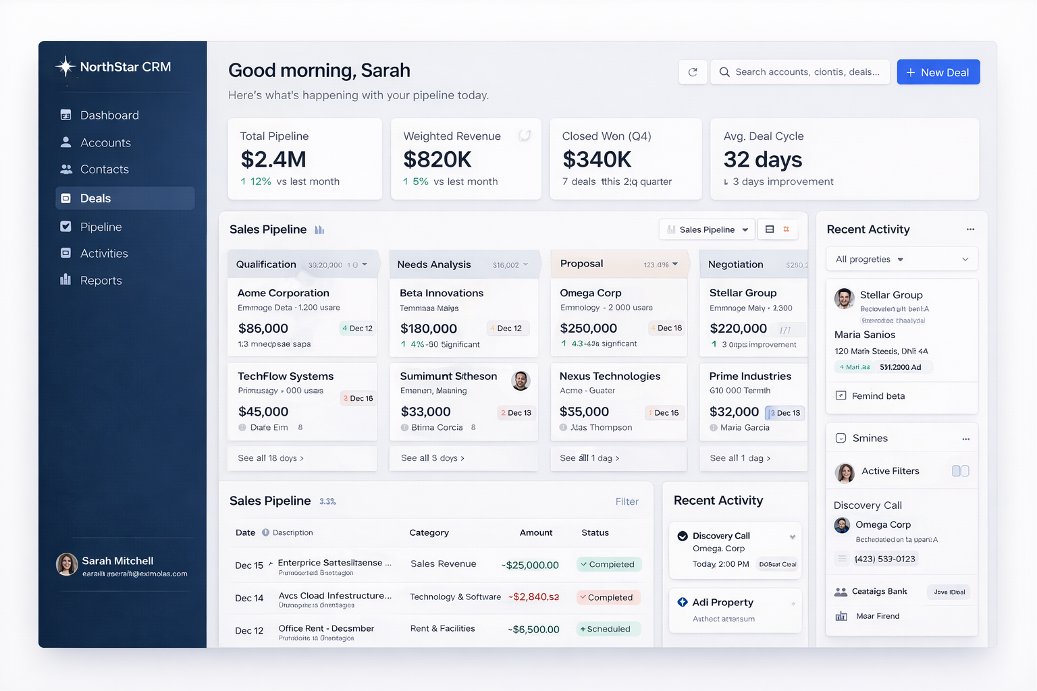1037x691 pixels.
Task: Toggle the Active Filters switch
Action: tap(960, 471)
